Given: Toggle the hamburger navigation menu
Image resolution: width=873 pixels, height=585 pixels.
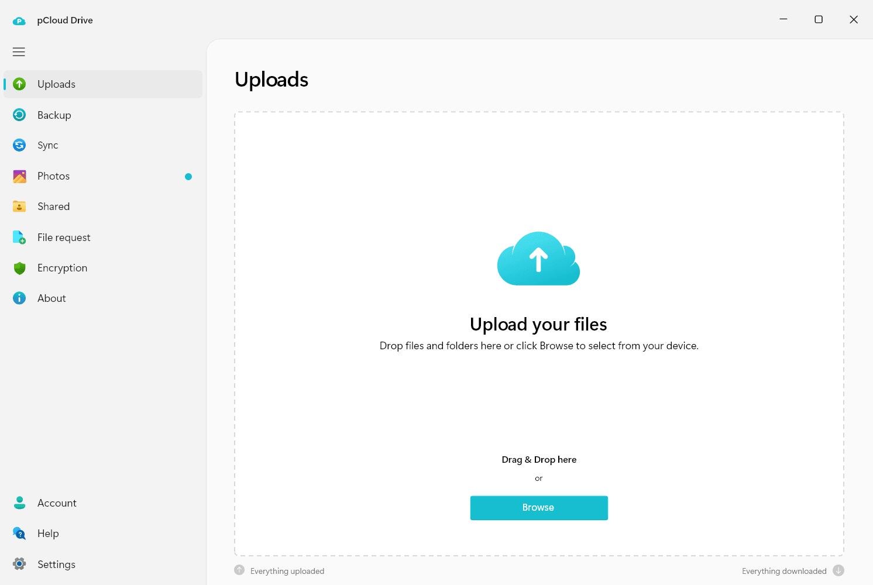Looking at the screenshot, I should [x=19, y=51].
